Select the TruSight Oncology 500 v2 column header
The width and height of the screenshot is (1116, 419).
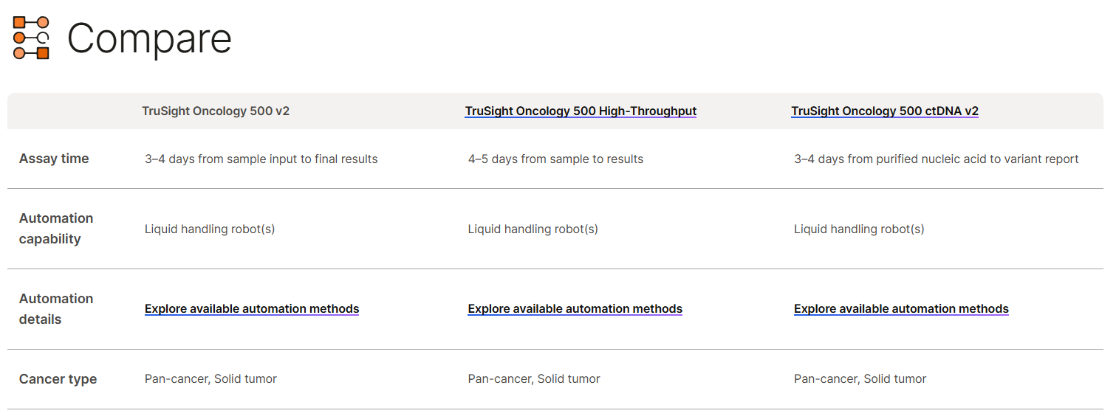click(216, 111)
